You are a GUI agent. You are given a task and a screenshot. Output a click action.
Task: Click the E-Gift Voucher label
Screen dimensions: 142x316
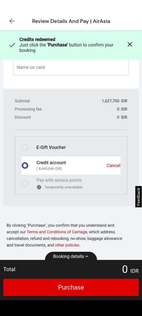coord(51,147)
